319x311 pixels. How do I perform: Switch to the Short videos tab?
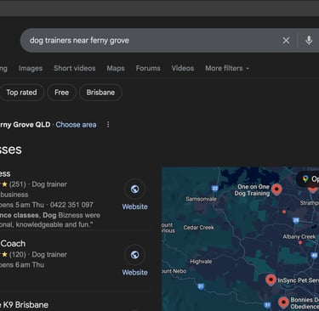[x=75, y=68]
